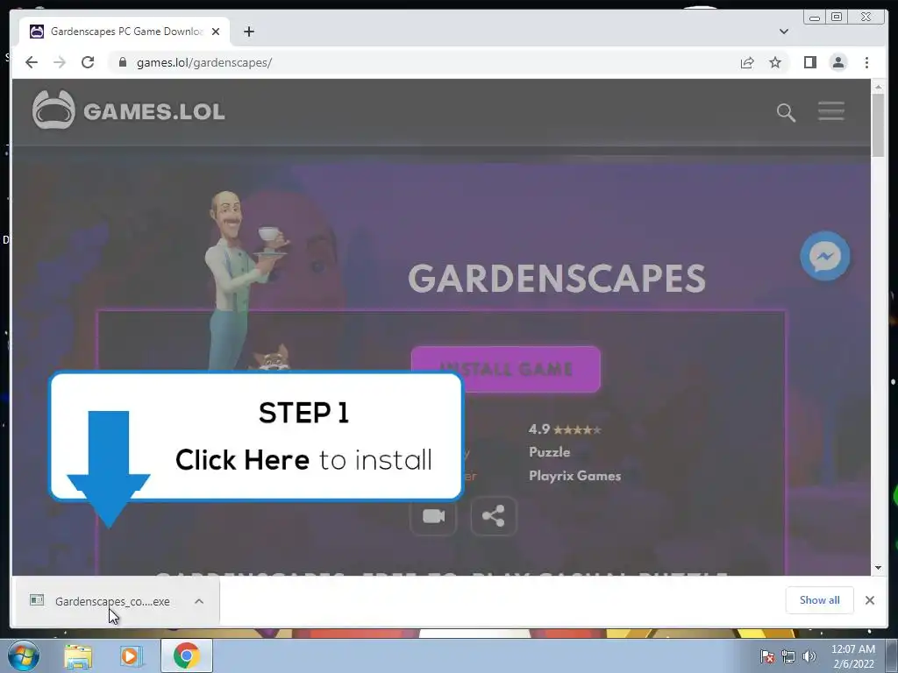Share this page from address bar
Image resolution: width=898 pixels, height=673 pixels.
(x=747, y=62)
